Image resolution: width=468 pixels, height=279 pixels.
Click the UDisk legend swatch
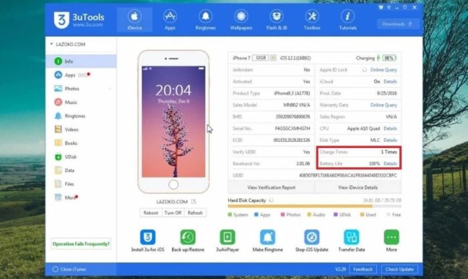click(336, 215)
